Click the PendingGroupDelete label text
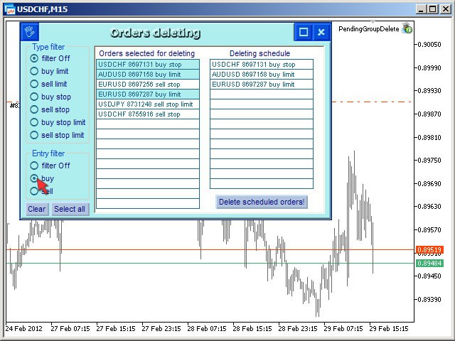Viewport: 455px width, 341px height. [369, 28]
